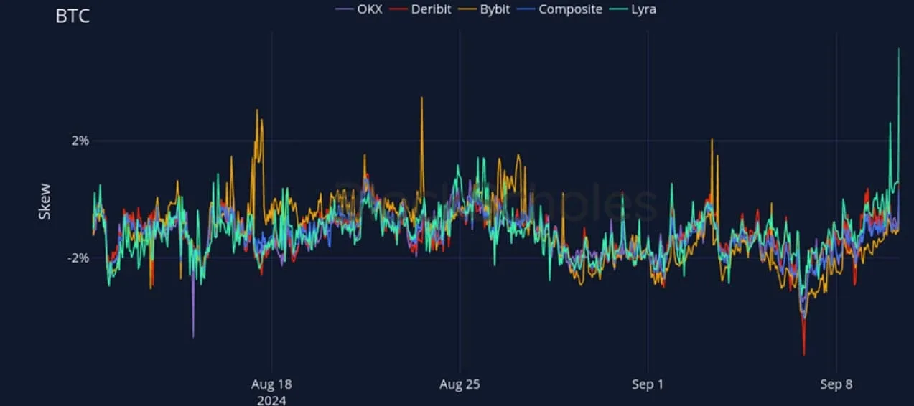This screenshot has width=914, height=406.
Task: Click the Aug 25 x-axis label
Action: point(460,384)
